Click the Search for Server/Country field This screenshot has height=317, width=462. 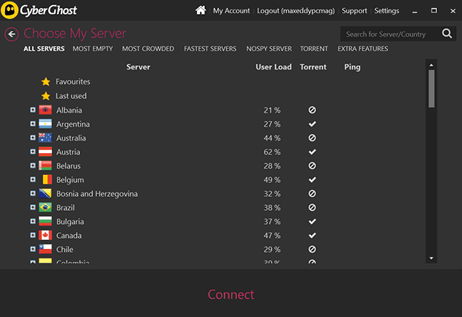390,34
